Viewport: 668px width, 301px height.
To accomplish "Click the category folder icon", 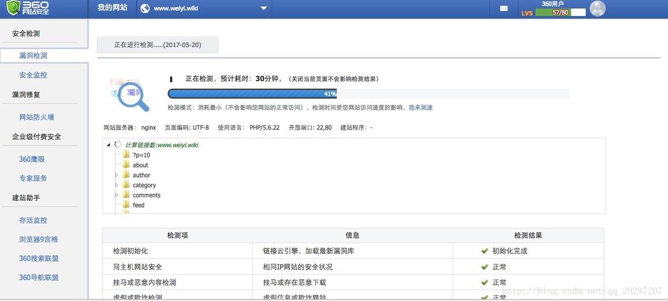I will coord(126,185).
